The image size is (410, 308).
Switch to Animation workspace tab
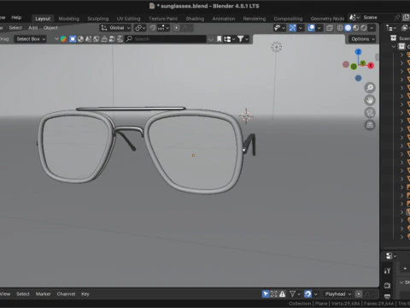click(x=224, y=19)
